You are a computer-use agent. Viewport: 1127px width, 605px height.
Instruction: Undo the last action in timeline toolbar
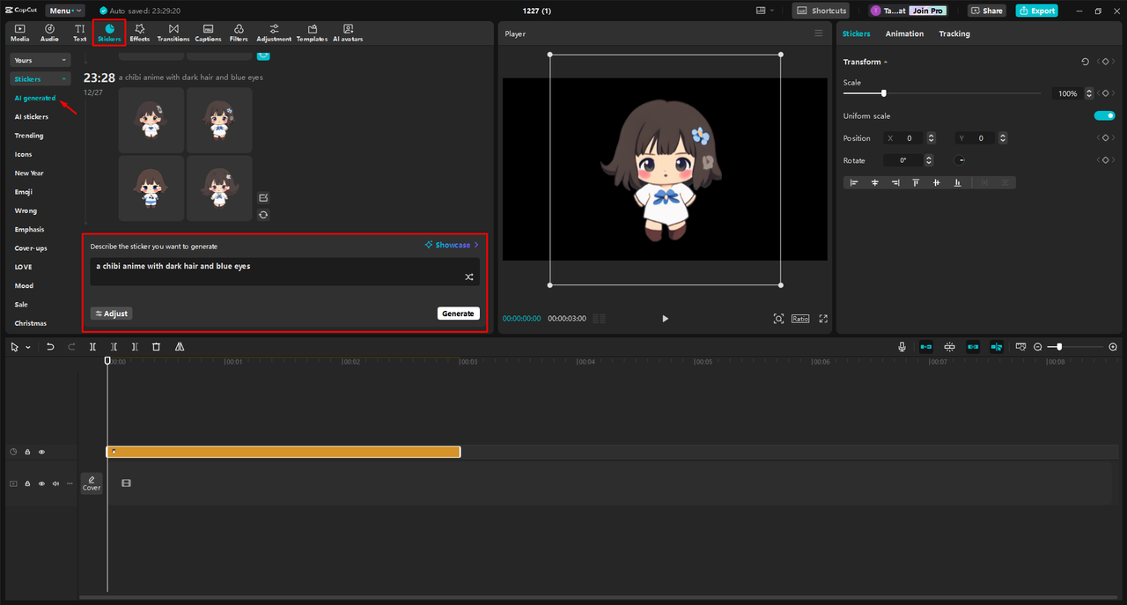(50, 347)
